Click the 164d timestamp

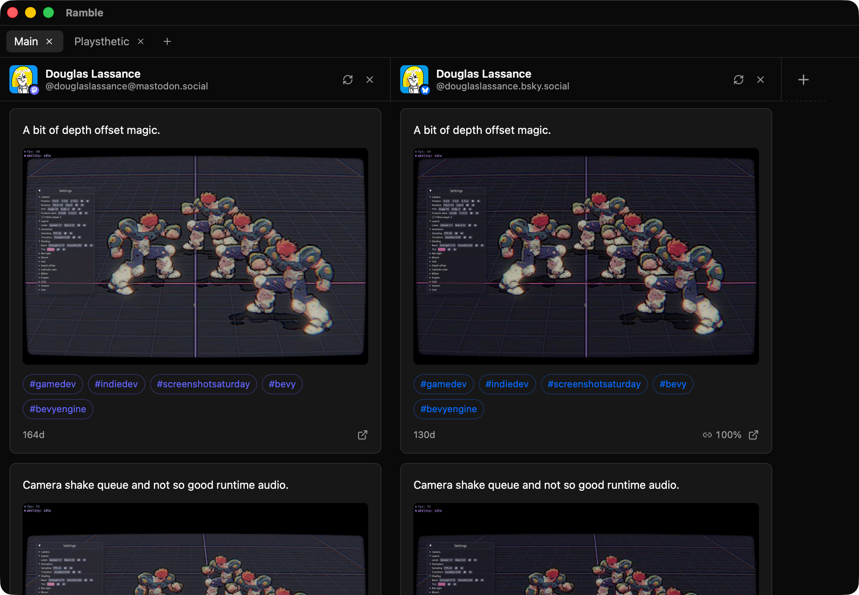point(34,435)
